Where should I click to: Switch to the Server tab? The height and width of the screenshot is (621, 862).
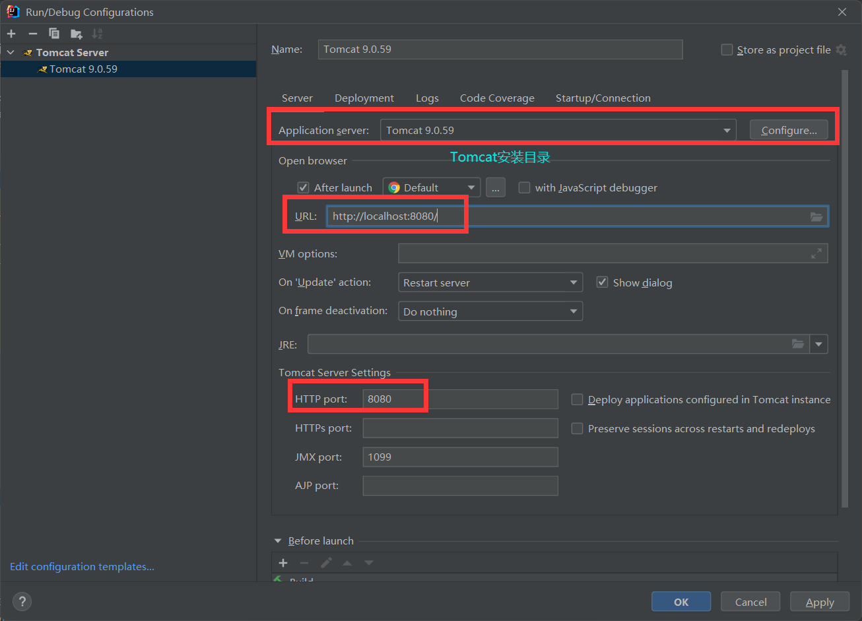(297, 98)
